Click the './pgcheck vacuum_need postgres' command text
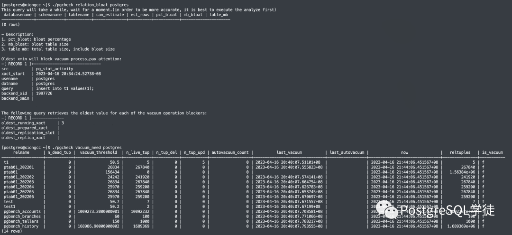 pyautogui.click(x=87, y=148)
